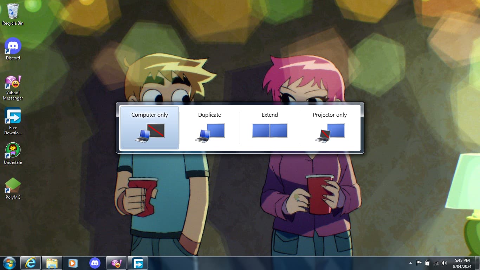Switch to Projector only mode
This screenshot has width=480, height=270.
click(x=330, y=128)
